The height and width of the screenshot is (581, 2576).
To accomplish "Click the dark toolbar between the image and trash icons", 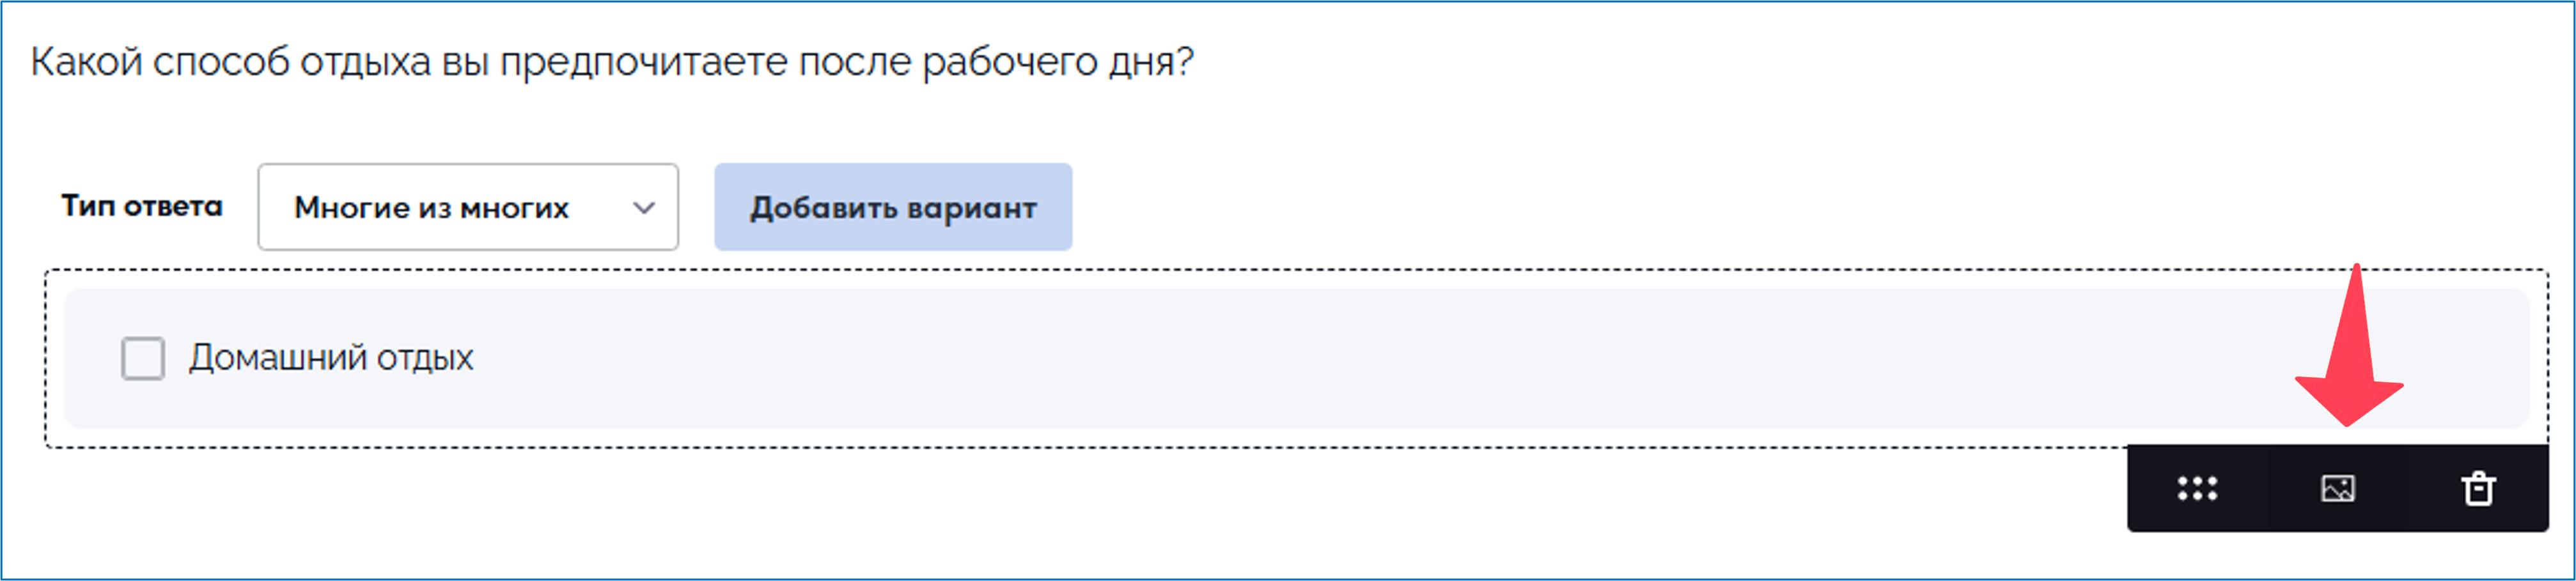I will tap(2407, 488).
